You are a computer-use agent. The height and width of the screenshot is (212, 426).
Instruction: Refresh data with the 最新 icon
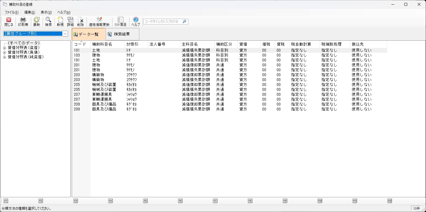point(37,22)
